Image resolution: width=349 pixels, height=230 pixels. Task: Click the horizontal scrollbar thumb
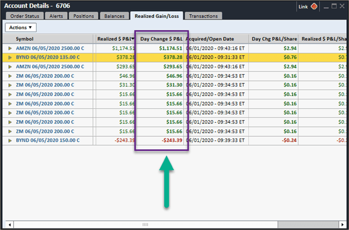pos(145,224)
